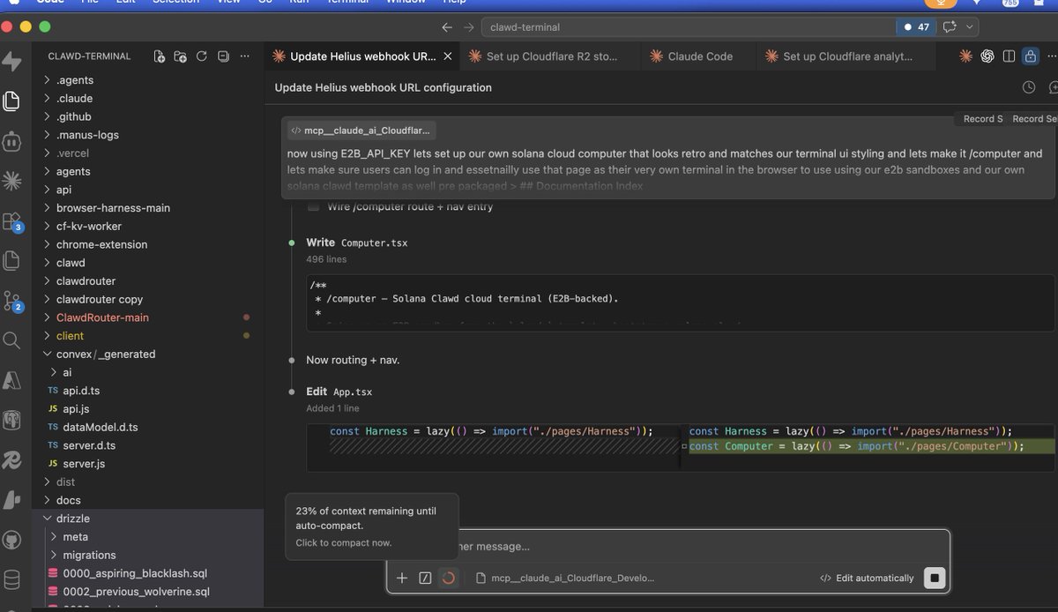Screen dimensions: 1058x612
Task: Go back with the left navigation arrow
Action: pos(447,27)
